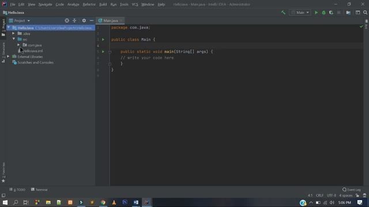Click the Build Project hammer icon

pyautogui.click(x=283, y=13)
